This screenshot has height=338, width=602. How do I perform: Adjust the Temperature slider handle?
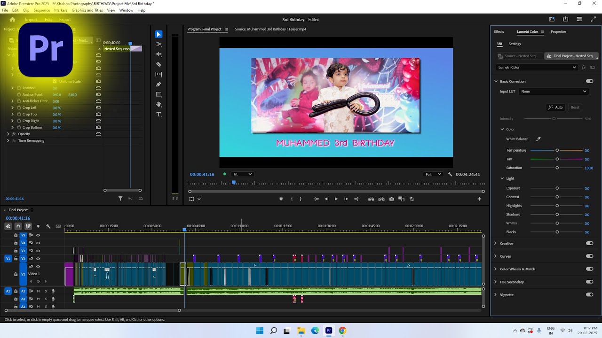pyautogui.click(x=557, y=150)
